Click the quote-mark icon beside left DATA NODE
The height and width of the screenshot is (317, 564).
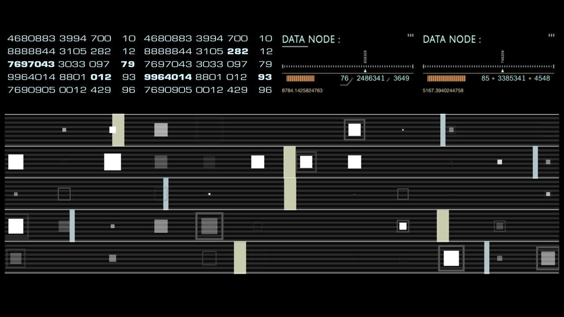pos(410,36)
